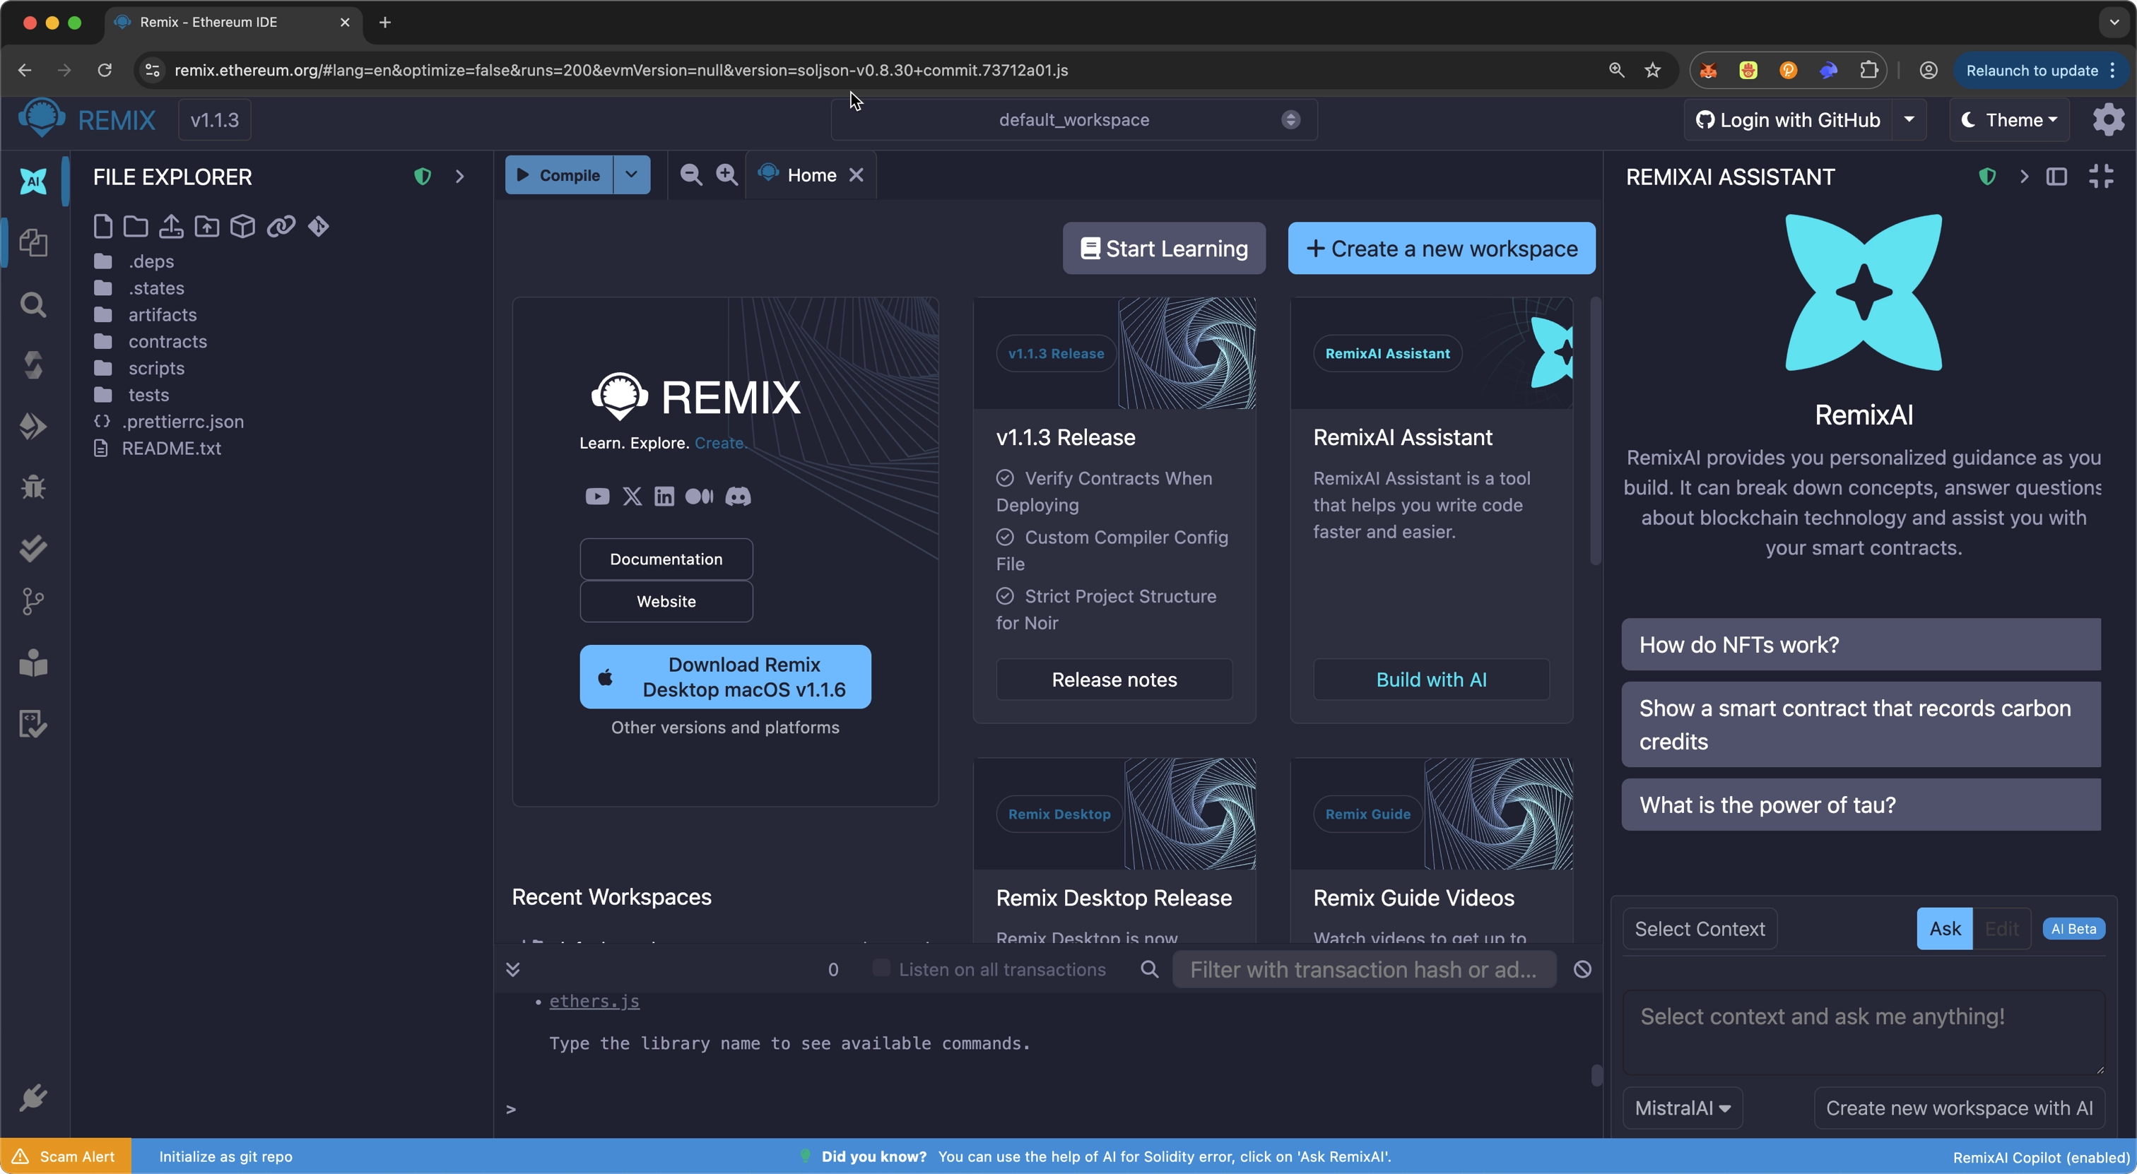
Task: Click the transaction hash filter field
Action: [x=1363, y=969]
